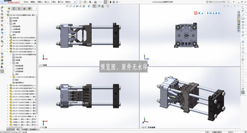Open the DimXpertManager tab
This screenshot has height=133, width=247.
coord(24,9)
